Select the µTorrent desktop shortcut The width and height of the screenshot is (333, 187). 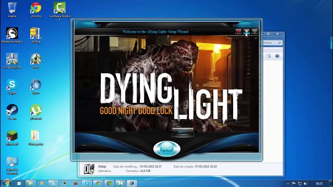click(36, 112)
